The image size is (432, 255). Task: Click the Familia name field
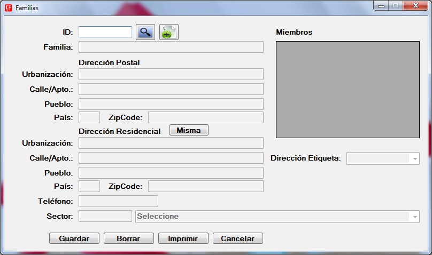(x=171, y=47)
